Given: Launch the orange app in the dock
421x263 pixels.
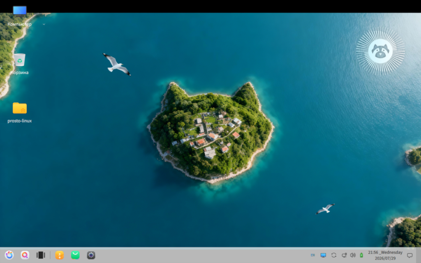Looking at the screenshot, I should (x=60, y=255).
